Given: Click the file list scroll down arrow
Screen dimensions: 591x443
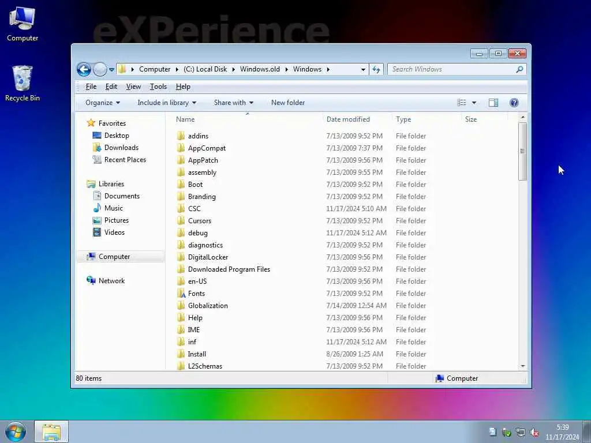Looking at the screenshot, I should 522,366.
